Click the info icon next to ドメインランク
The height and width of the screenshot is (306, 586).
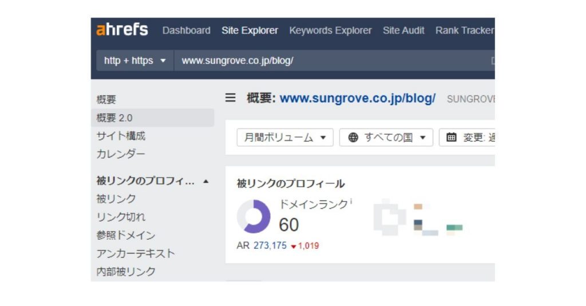pyautogui.click(x=351, y=202)
